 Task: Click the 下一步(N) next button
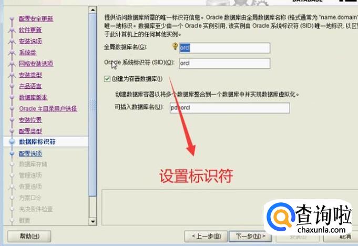pyautogui.click(x=250, y=236)
